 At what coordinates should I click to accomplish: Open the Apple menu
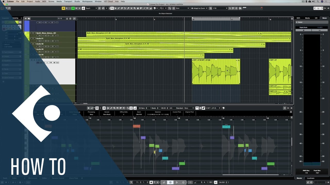(3, 1)
